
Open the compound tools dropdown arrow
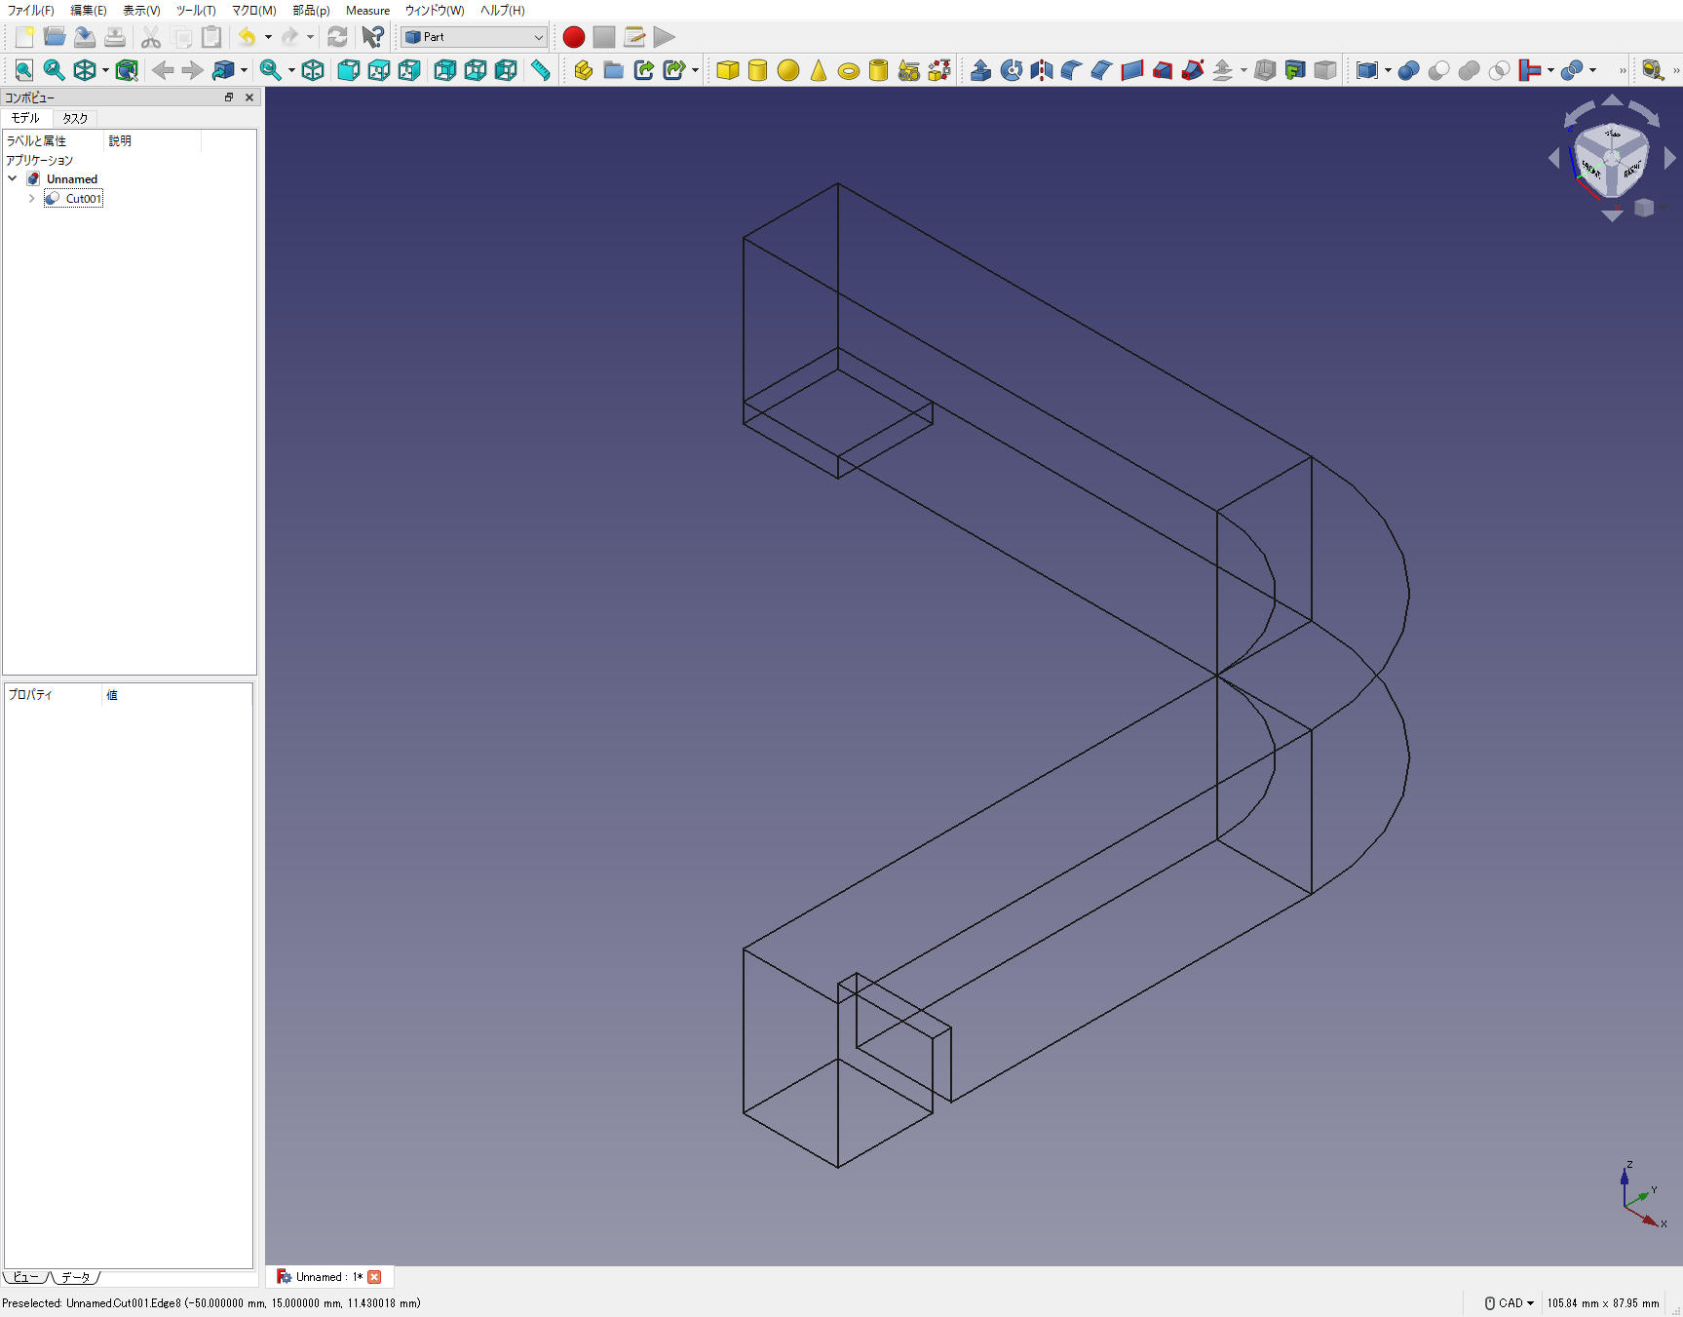tap(1388, 70)
